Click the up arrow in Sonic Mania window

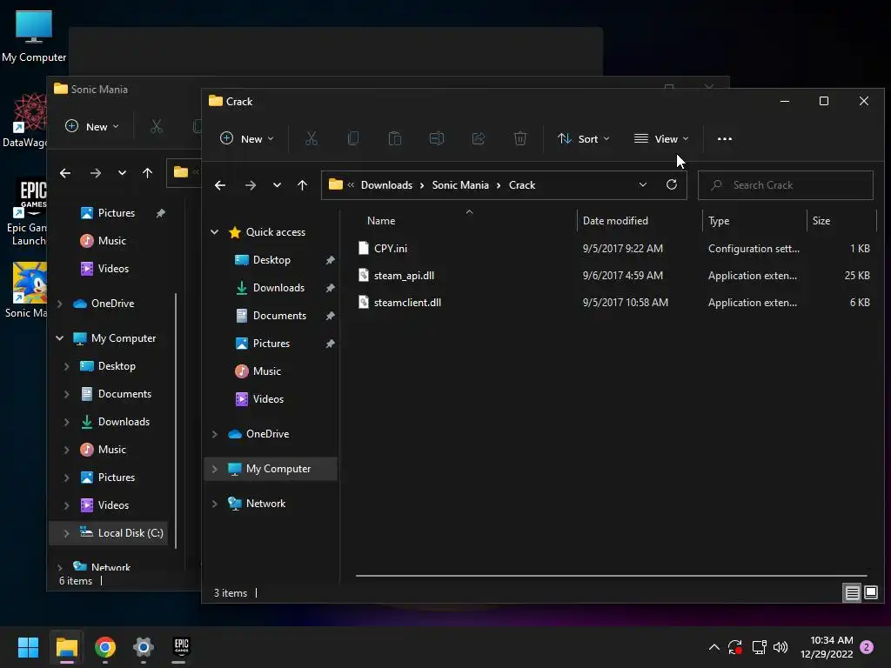click(x=148, y=173)
